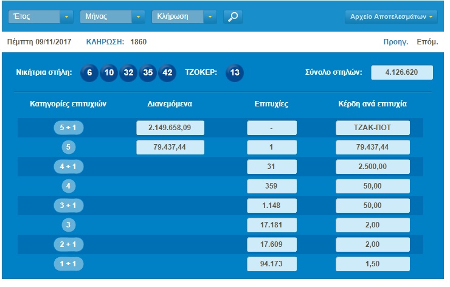
Task: Click the 94.173 winners count field
Action: tap(271, 264)
